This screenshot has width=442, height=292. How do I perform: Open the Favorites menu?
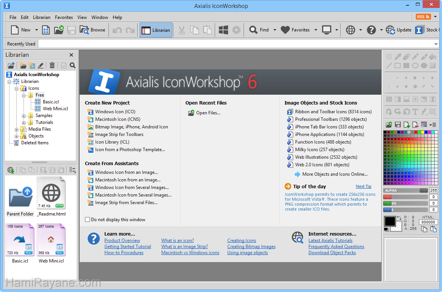(x=64, y=17)
